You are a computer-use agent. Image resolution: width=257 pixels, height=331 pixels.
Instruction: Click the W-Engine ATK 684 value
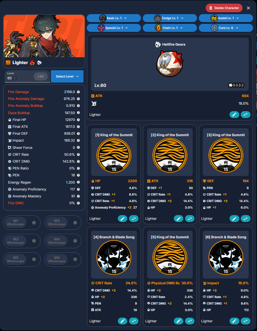(x=245, y=96)
